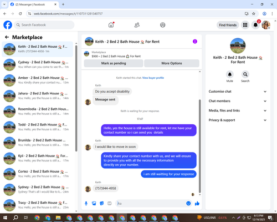277x222 pixels.
Task: Open Rosemilodia's conversation in the chat list
Action: pos(37,112)
